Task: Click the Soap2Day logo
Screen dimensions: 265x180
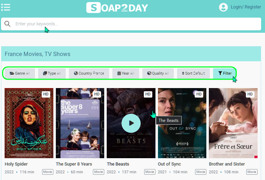Action: pyautogui.click(x=117, y=8)
